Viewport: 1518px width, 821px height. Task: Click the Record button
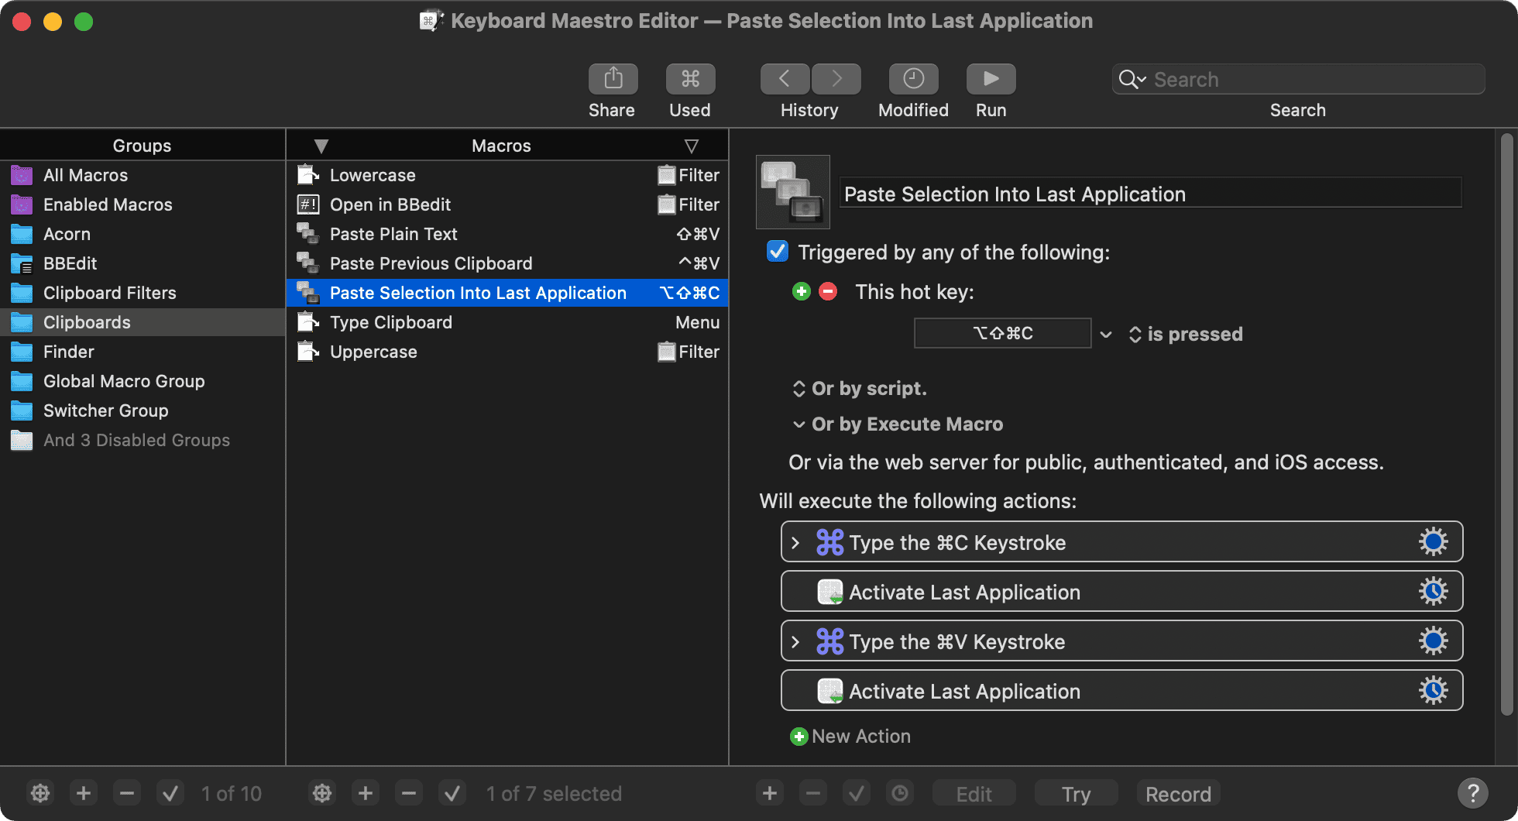pyautogui.click(x=1178, y=793)
